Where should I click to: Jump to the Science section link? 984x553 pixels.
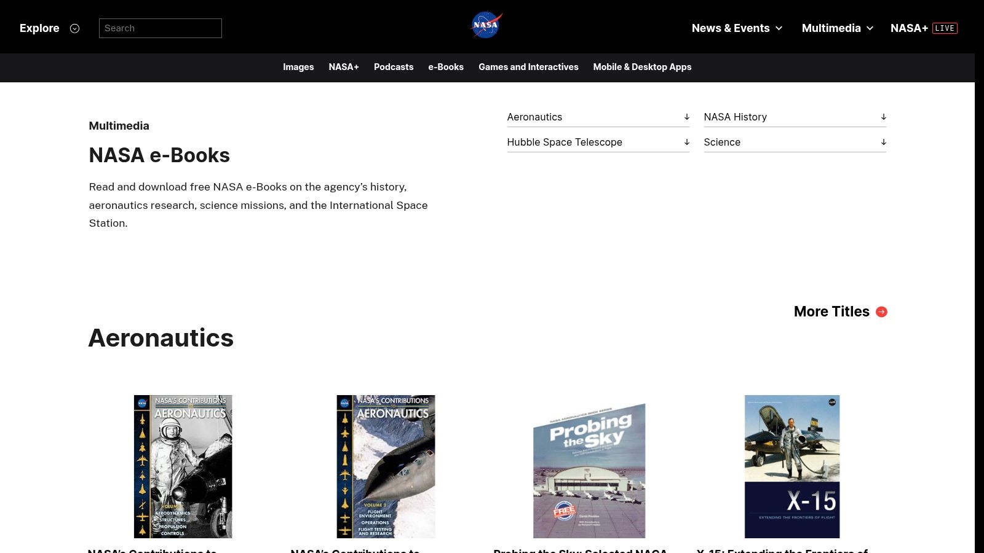coord(795,142)
